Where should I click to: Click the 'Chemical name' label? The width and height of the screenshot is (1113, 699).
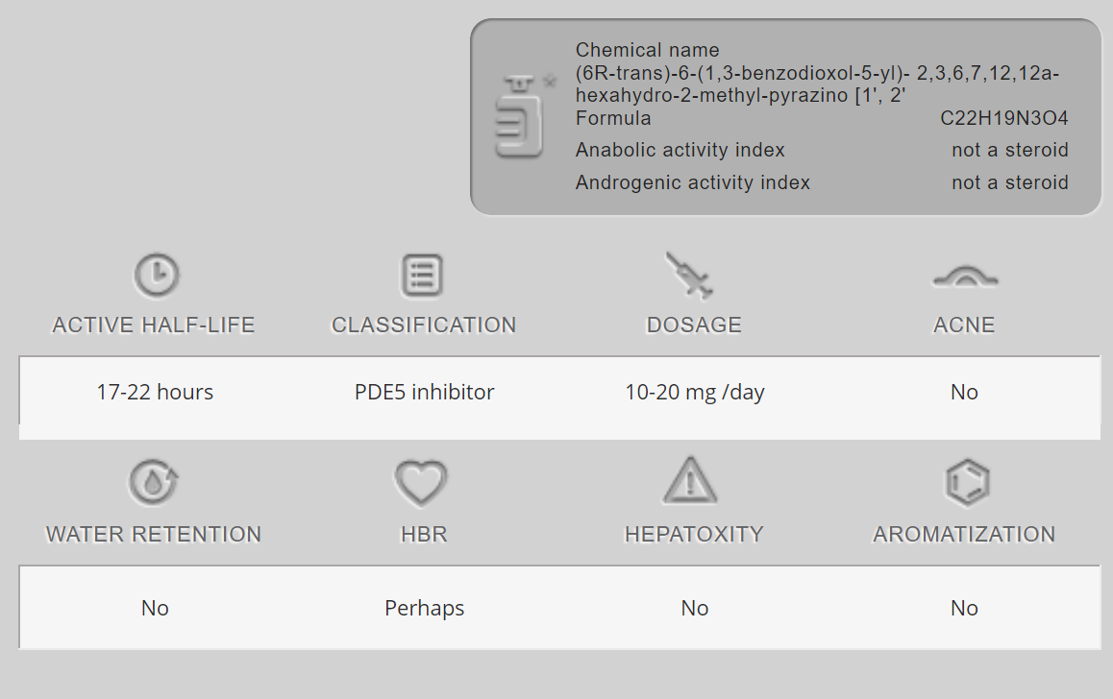click(647, 50)
